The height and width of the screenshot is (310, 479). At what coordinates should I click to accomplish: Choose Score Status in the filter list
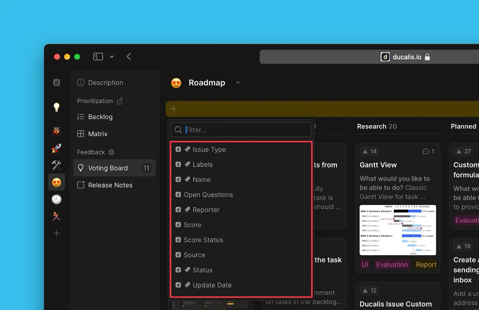203,240
